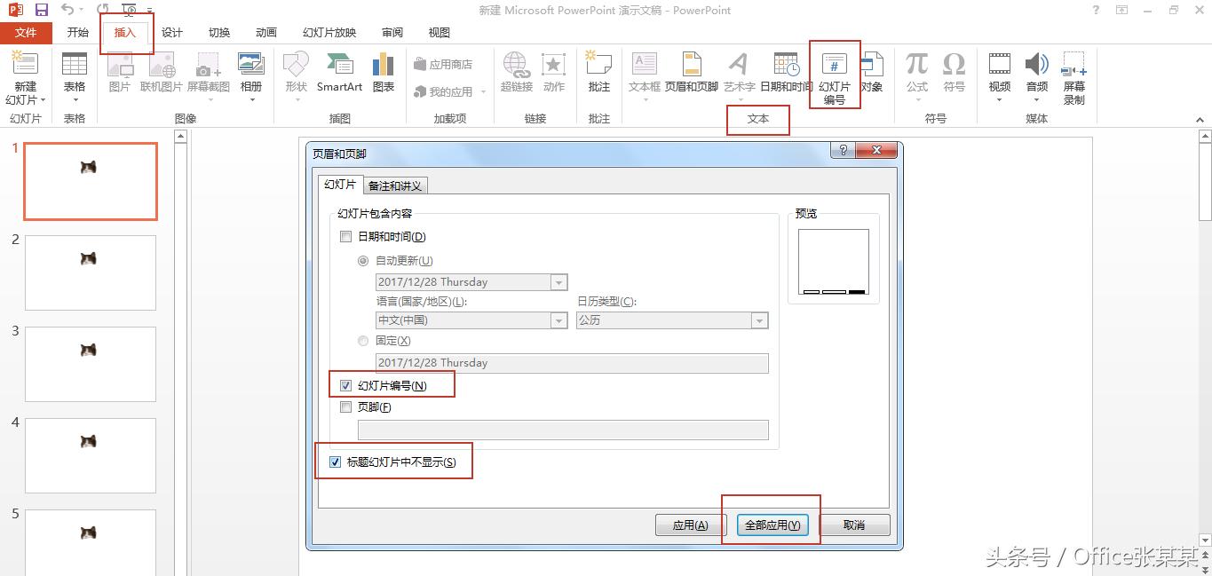Open the calendar type dropdown

(x=759, y=321)
